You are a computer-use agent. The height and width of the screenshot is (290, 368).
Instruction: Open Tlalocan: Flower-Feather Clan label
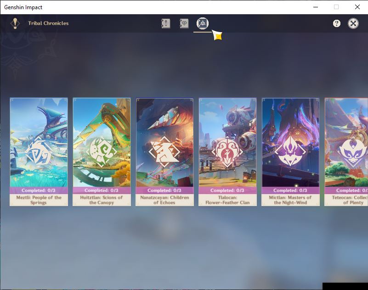click(227, 200)
